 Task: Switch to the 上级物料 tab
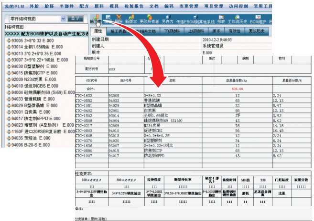click(x=196, y=31)
